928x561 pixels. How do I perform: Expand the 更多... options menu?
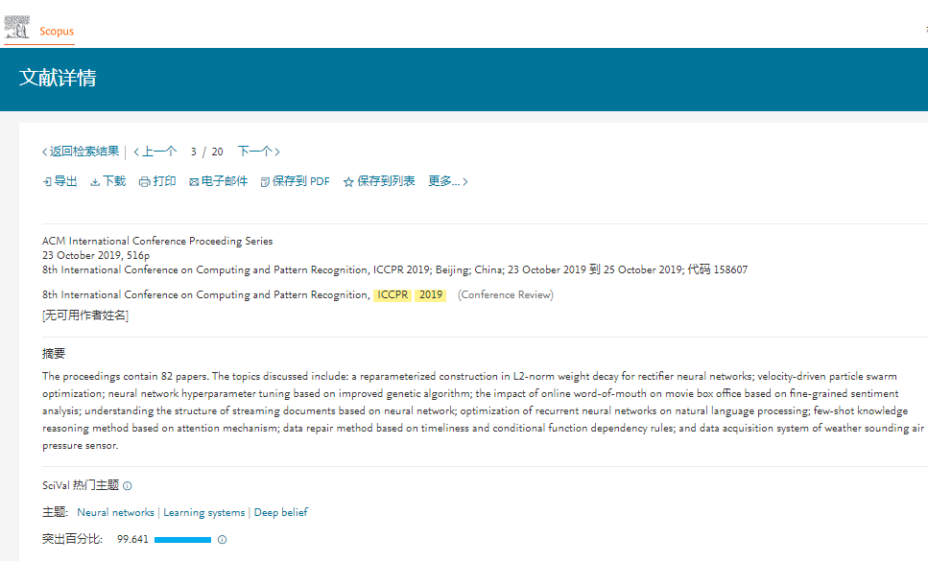447,181
